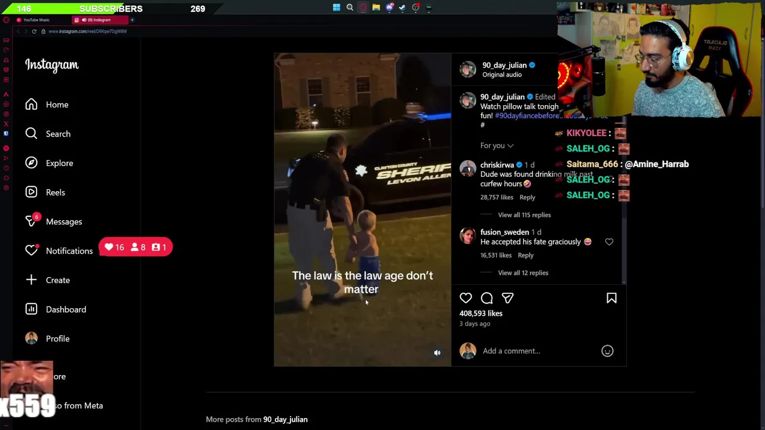The image size is (765, 430).
Task: Click Create to make a new post
Action: pyautogui.click(x=48, y=280)
